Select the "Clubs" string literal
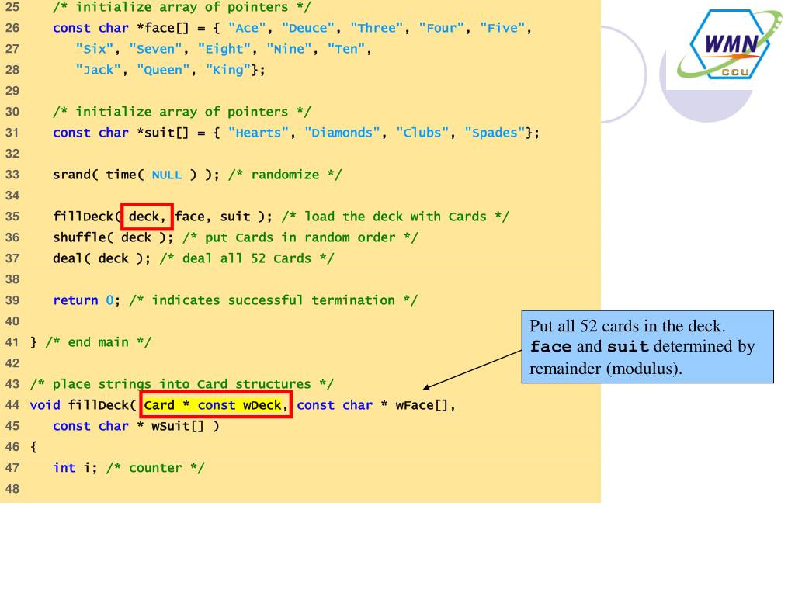Viewport: 795px width, 596px height. click(422, 133)
